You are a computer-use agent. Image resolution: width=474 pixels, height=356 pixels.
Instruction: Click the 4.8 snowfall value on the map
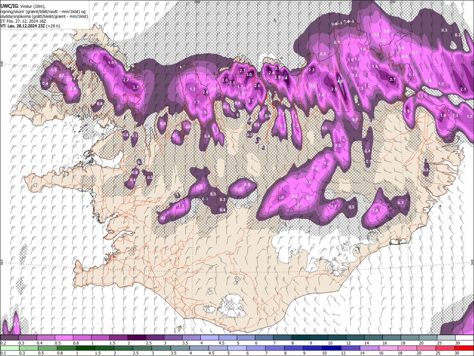click(x=340, y=81)
